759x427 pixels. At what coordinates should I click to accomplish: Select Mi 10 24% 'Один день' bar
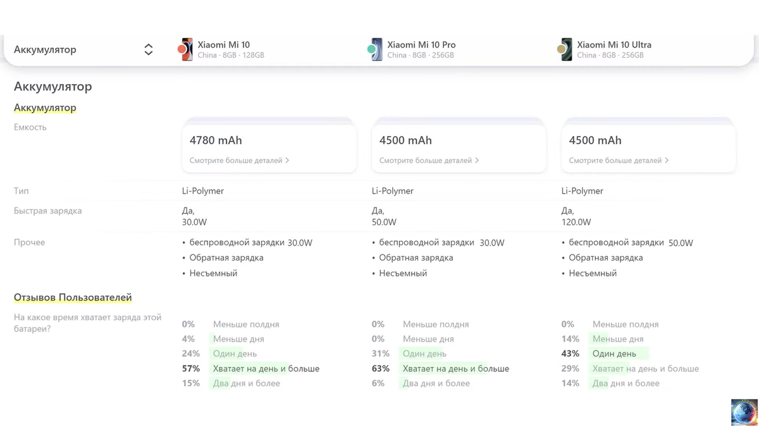235,354
